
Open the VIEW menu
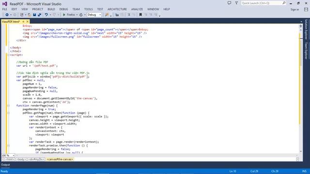tap(25, 9)
